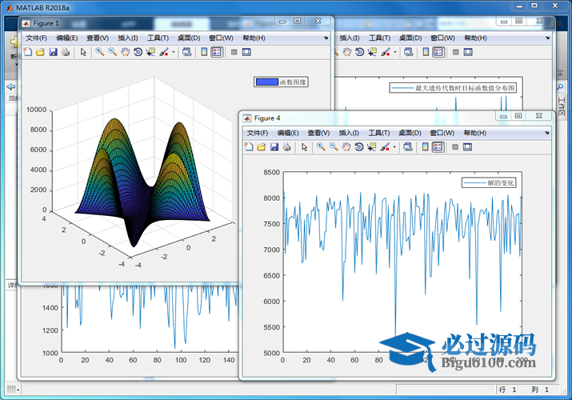Click Zoom In tool in Figure 1 toolbar
The height and width of the screenshot is (400, 572).
click(99, 52)
